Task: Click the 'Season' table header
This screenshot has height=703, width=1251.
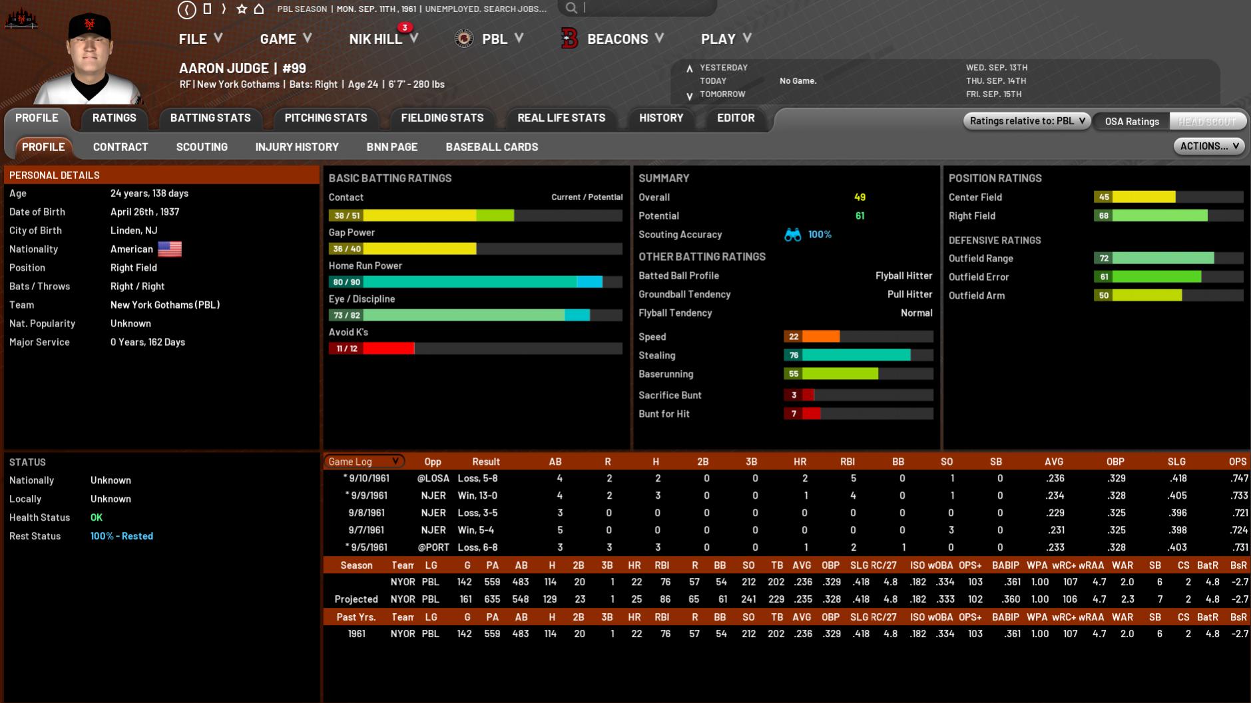Action: [x=356, y=565]
